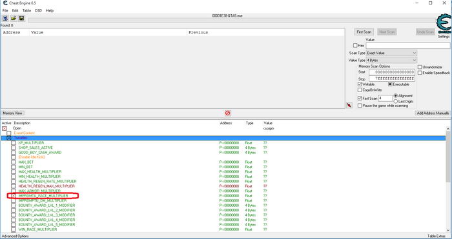
Task: Click the red arrow add-to-list icon
Action: click(x=349, y=105)
